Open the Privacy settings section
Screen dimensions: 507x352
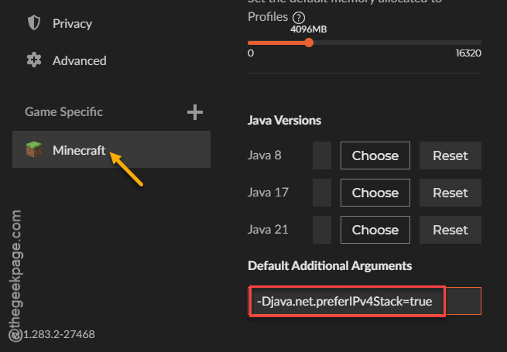(72, 23)
